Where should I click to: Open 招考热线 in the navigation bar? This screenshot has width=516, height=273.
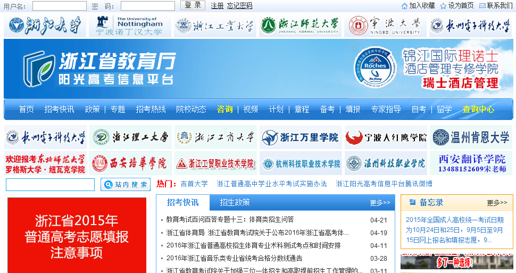[151, 109]
